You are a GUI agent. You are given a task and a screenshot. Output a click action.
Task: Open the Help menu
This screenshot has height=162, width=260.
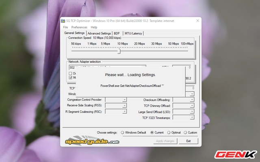tap(94, 27)
